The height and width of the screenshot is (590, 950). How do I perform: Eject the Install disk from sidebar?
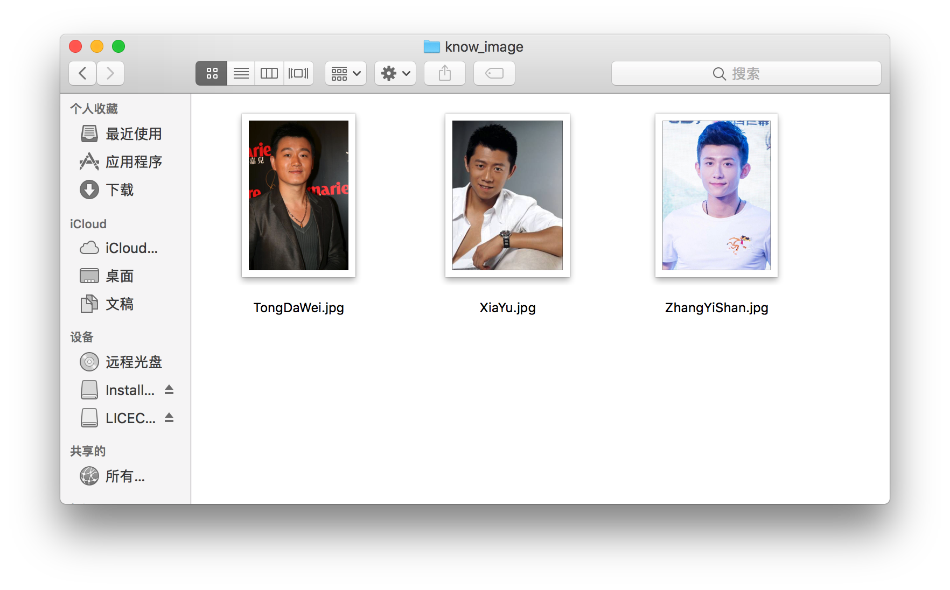169,390
